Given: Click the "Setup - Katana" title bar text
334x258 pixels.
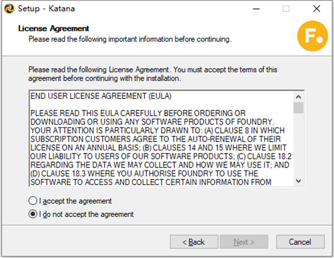Looking at the screenshot, I should [46, 8].
